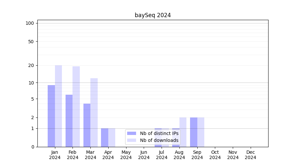The image size is (298, 165).
Task: Click August's light downloads bar
Action: [183, 132]
